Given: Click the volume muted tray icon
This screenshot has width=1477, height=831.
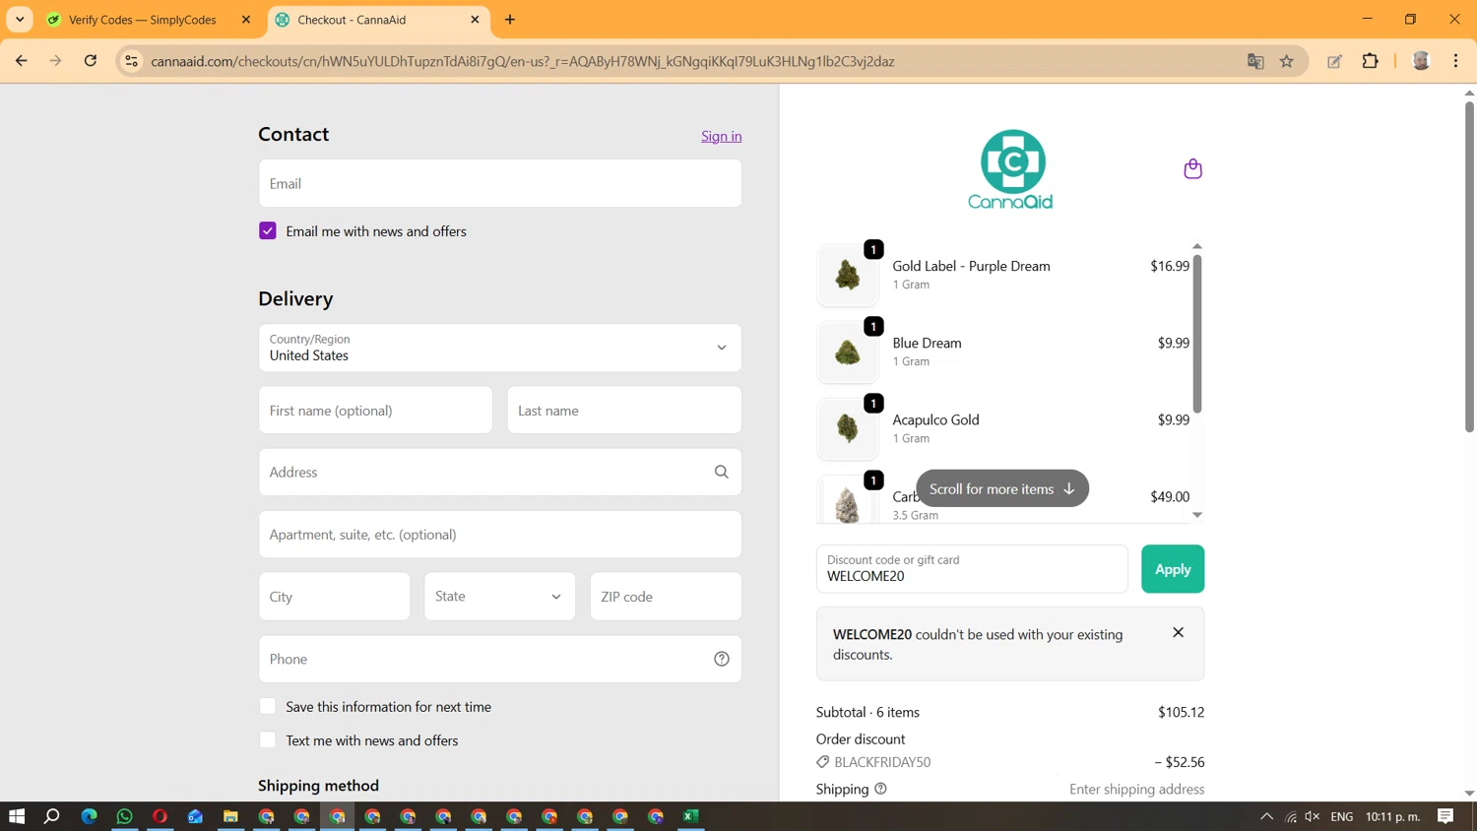Looking at the screenshot, I should coord(1312,816).
